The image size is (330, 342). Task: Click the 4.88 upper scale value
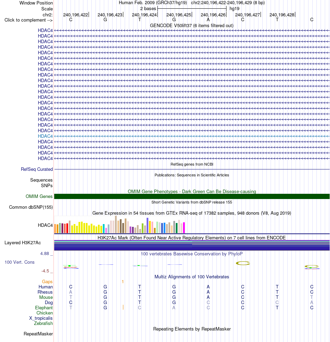point(45,254)
